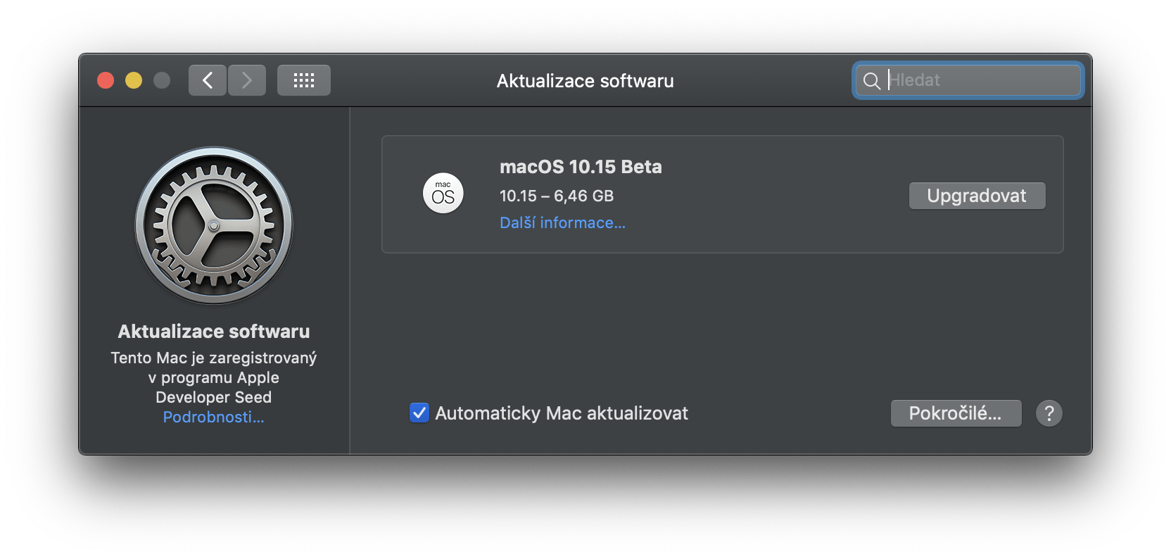Click the Apple Developer Seed enrollment text
Image resolution: width=1171 pixels, height=559 pixels.
(213, 377)
